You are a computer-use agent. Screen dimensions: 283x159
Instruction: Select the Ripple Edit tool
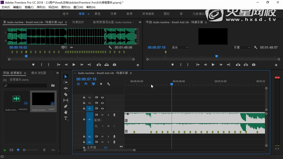pos(66,88)
